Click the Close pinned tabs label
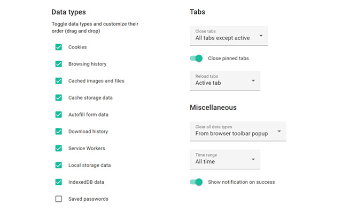 pyautogui.click(x=228, y=58)
